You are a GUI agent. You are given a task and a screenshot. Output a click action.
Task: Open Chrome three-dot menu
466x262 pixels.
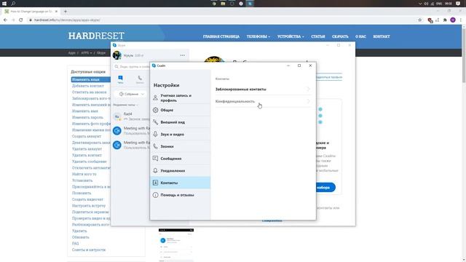[460, 20]
